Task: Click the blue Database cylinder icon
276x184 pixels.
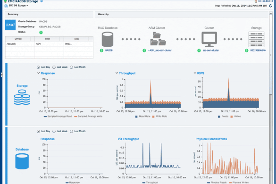Action: (22, 161)
